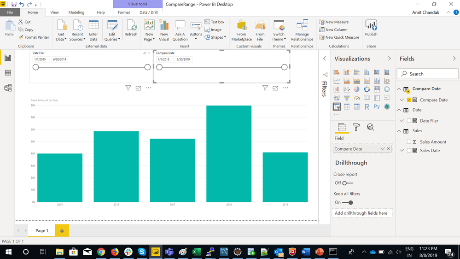Screen dimensions: 460x259
Task: Switch to the Modeling ribbon tab
Action: pyautogui.click(x=76, y=12)
